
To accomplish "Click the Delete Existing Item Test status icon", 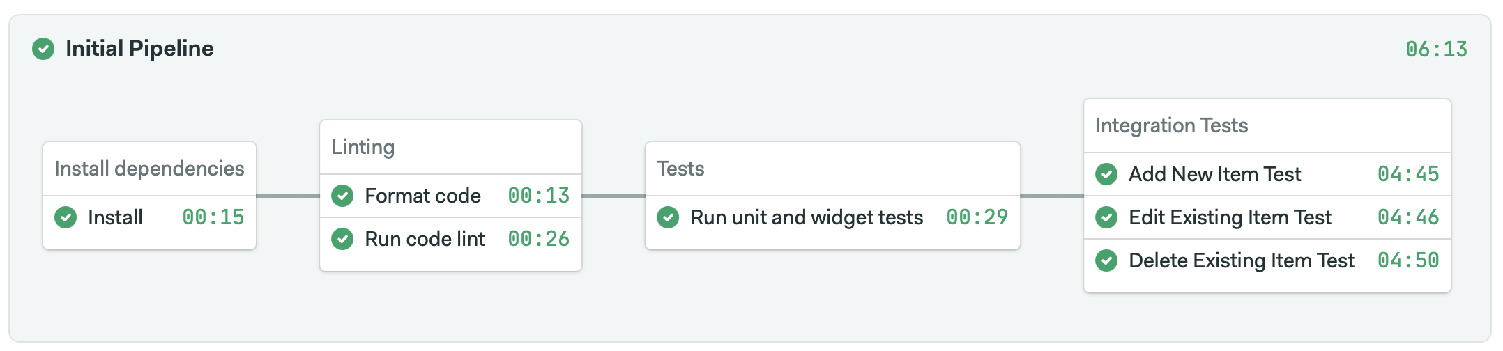I will tap(1106, 260).
